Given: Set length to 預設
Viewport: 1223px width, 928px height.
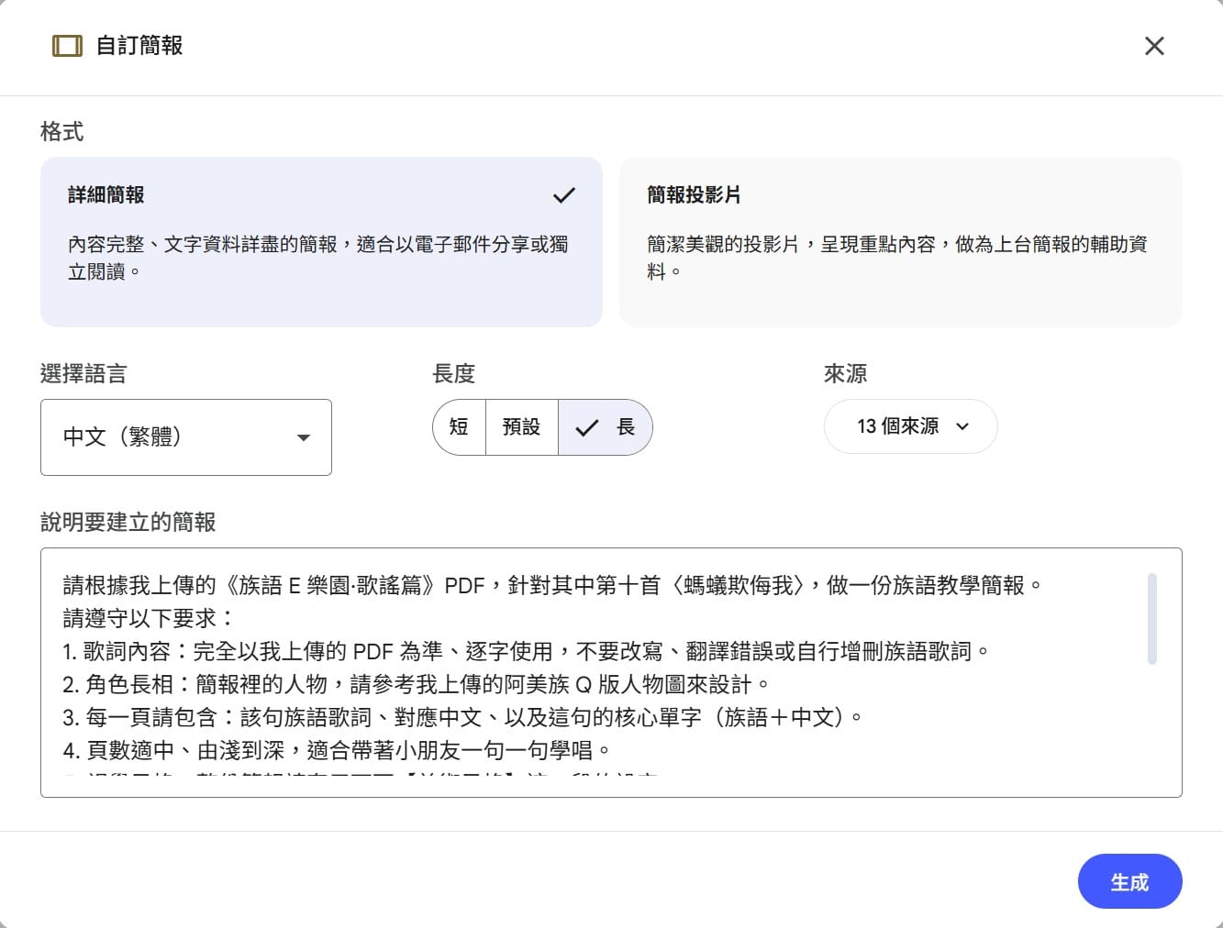Looking at the screenshot, I should pos(521,427).
